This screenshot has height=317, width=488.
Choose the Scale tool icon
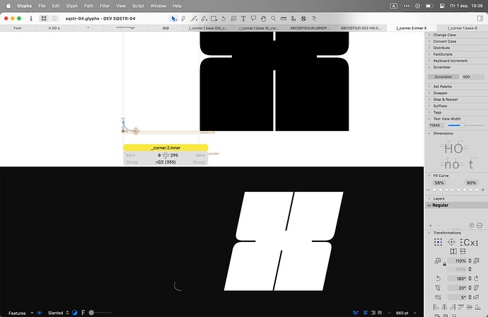(233, 18)
